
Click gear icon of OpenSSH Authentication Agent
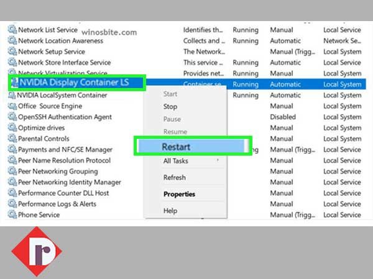(12, 117)
